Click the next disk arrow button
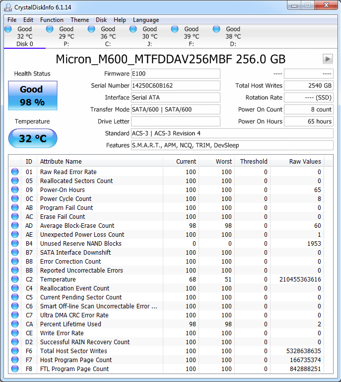This screenshot has height=382, width=341. (x=328, y=59)
